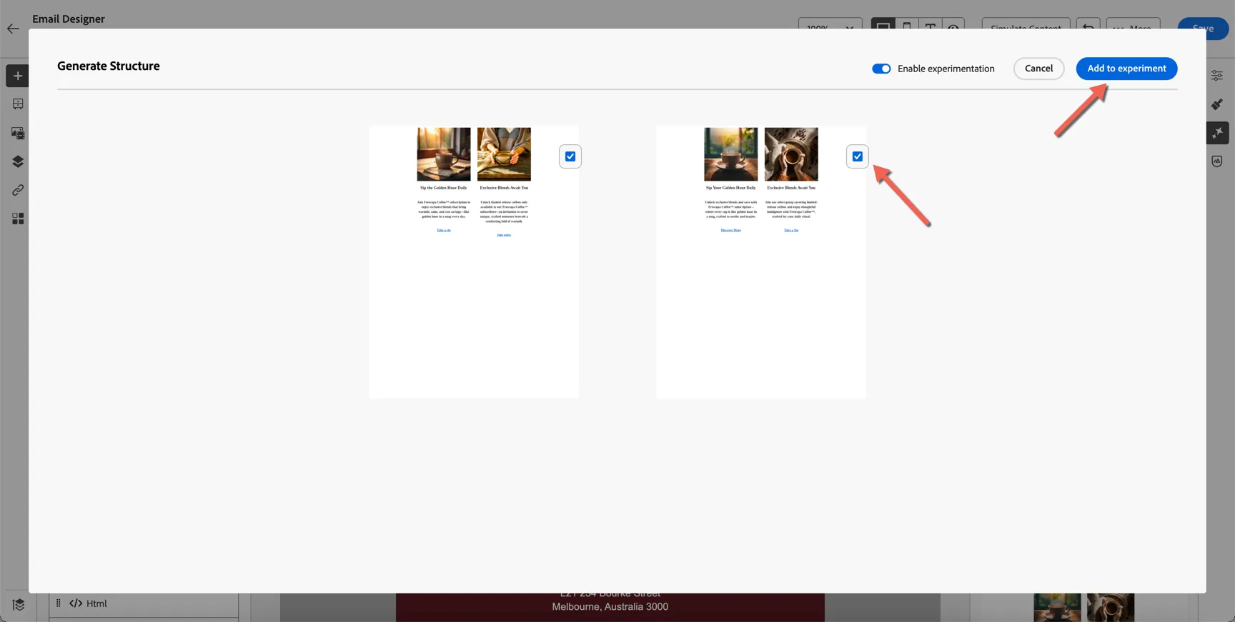Click the layers-check icon at bottom-left corner
The height and width of the screenshot is (622, 1235).
(19, 605)
